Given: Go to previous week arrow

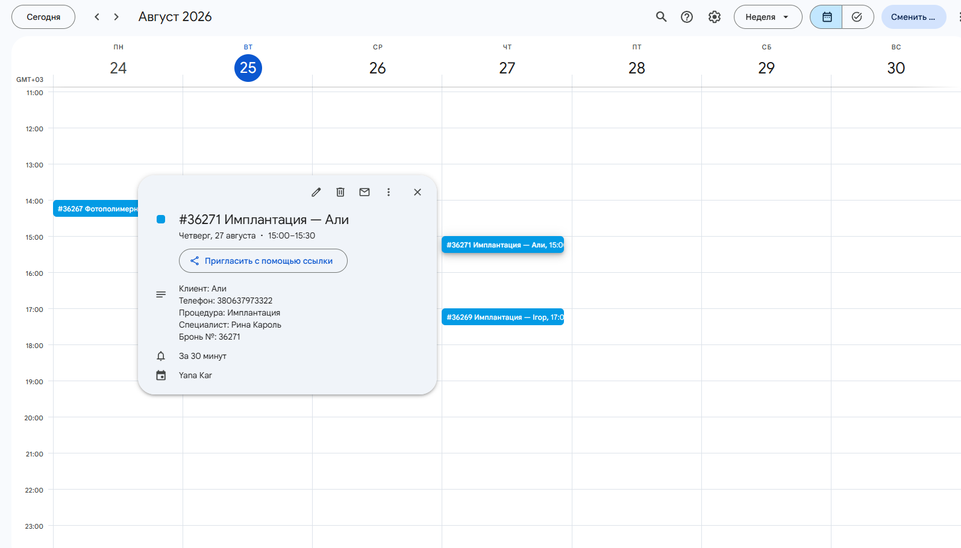Looking at the screenshot, I should 97,17.
